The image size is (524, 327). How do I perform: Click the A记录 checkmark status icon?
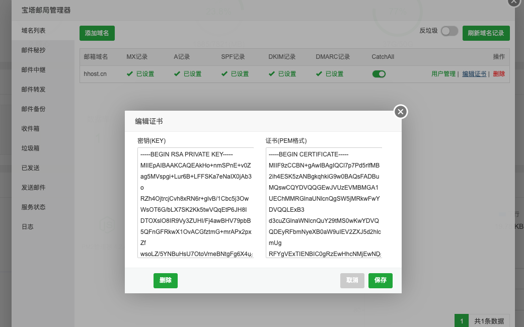coord(177,74)
